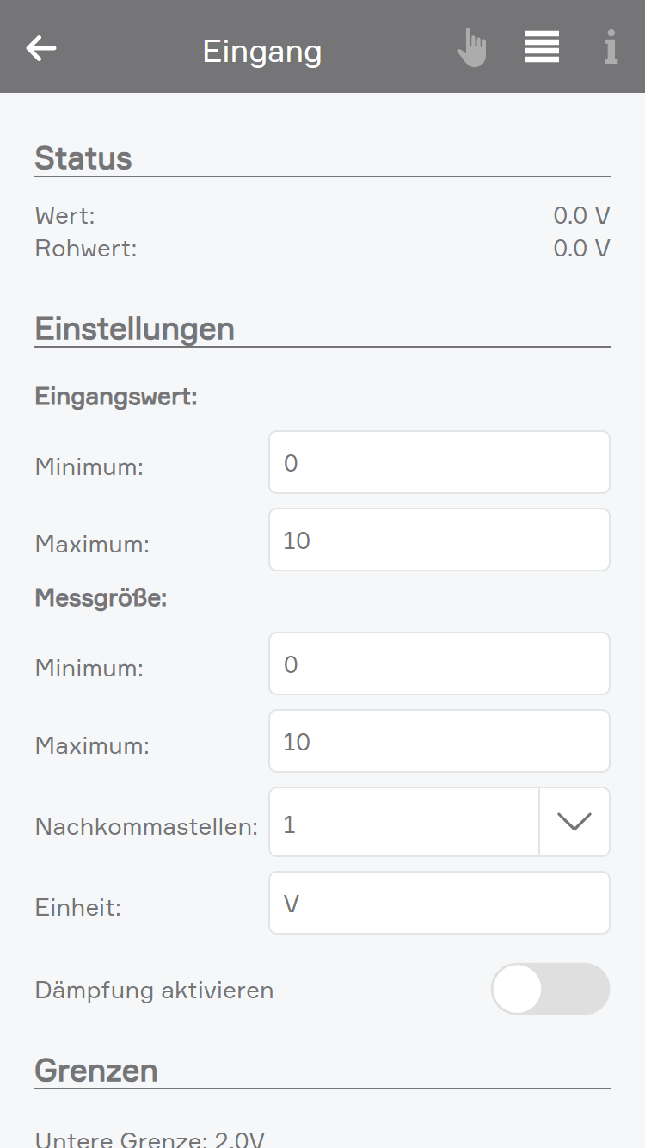This screenshot has height=1148, width=645.
Task: Click the Untere Grenze 2.0V text
Action: (150, 1139)
